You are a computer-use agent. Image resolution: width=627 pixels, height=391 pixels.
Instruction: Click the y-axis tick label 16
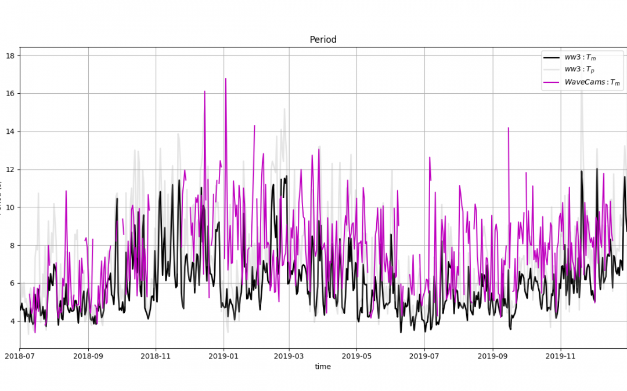coord(10,94)
